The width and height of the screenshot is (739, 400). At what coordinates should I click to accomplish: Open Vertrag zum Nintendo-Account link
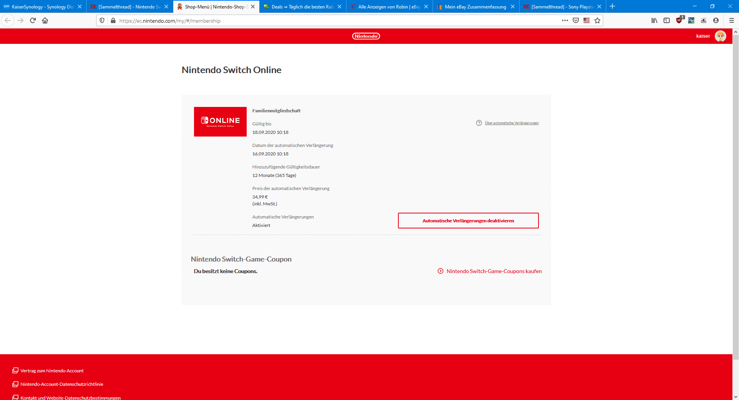click(x=52, y=371)
